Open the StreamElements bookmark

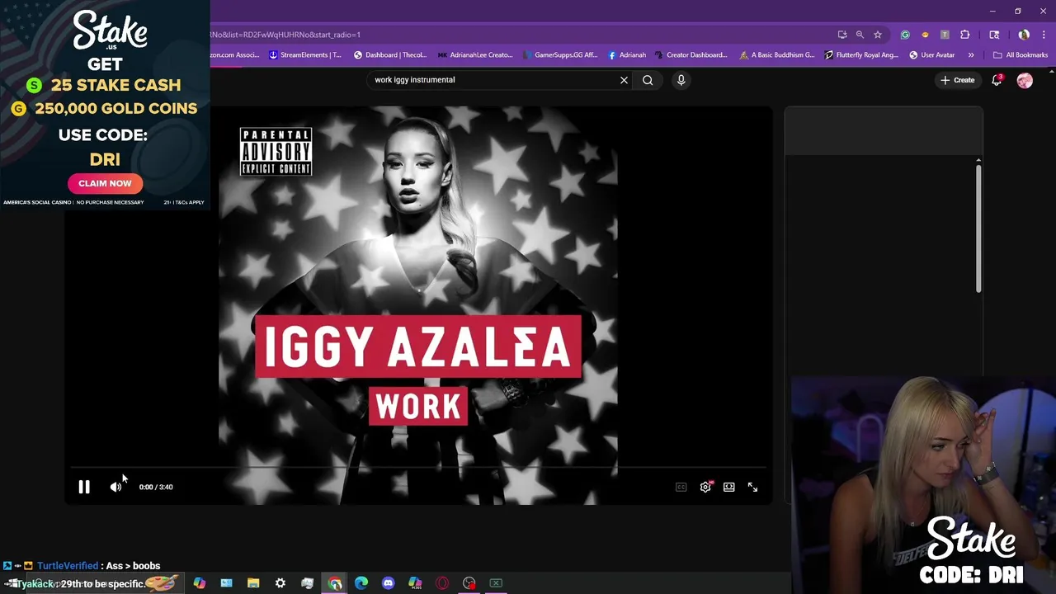tap(305, 55)
